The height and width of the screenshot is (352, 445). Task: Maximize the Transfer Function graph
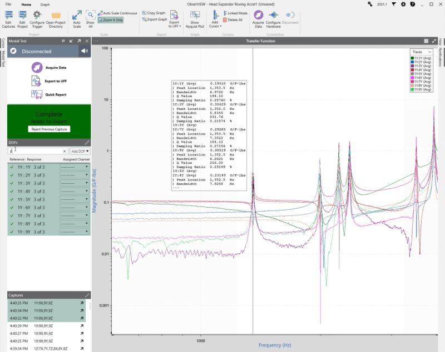(434, 41)
